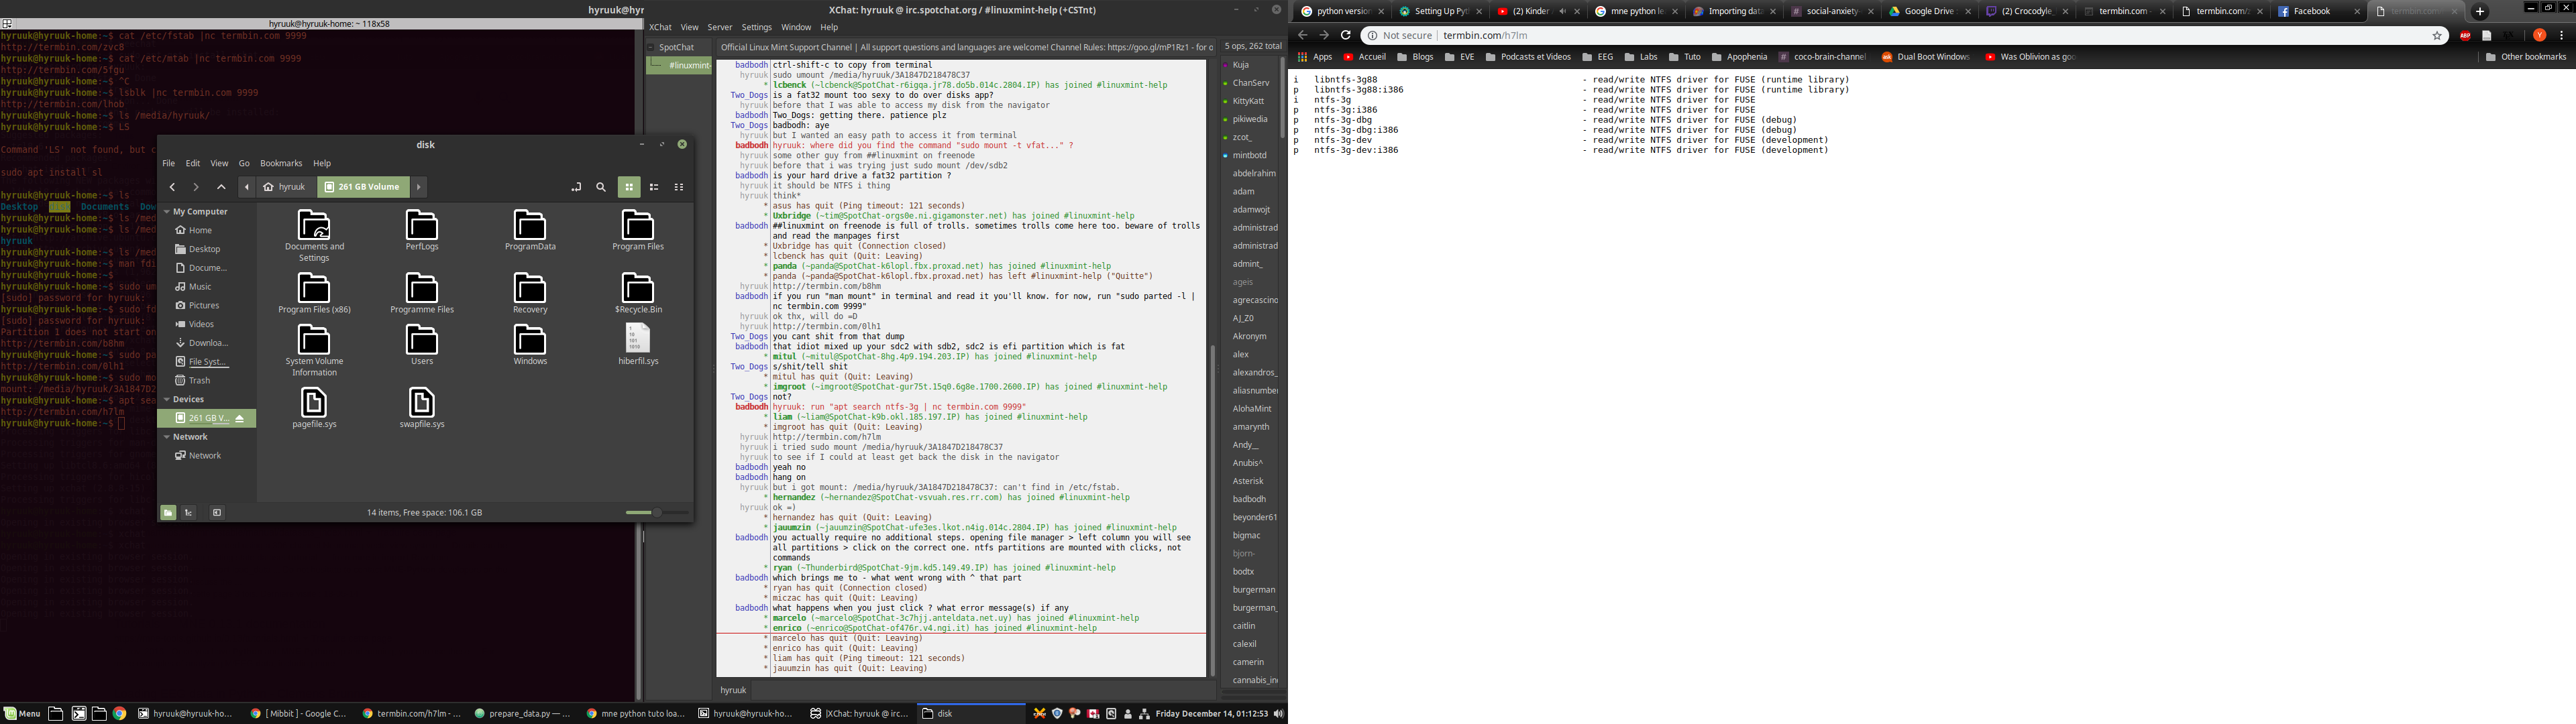Select user mintbotd in XChat user list
Screen dimensions: 2576x724
click(x=1249, y=155)
